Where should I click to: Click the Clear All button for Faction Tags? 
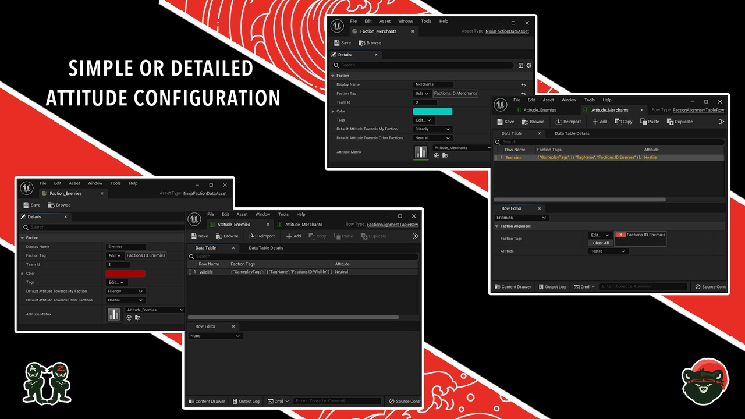[x=601, y=243]
